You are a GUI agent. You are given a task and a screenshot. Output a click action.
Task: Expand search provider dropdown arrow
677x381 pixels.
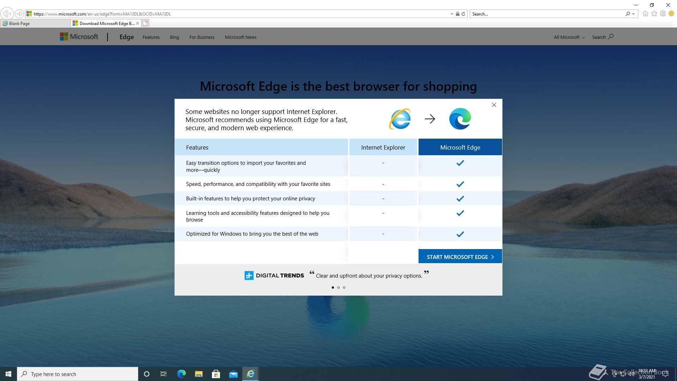point(634,14)
